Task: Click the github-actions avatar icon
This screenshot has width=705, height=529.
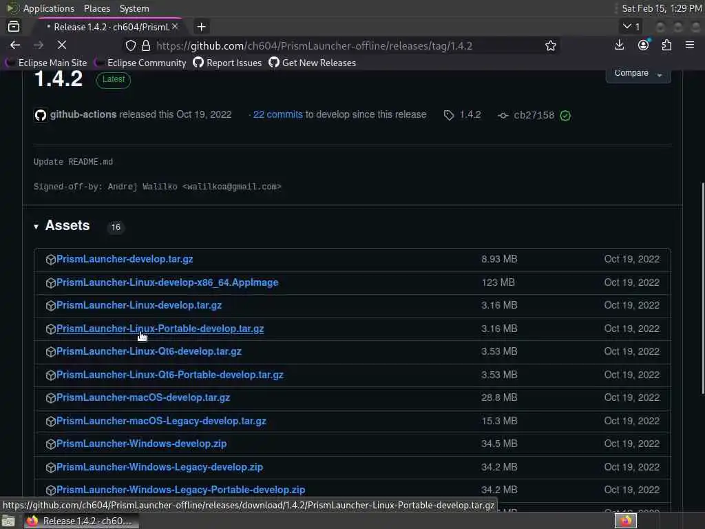Action: (41, 115)
